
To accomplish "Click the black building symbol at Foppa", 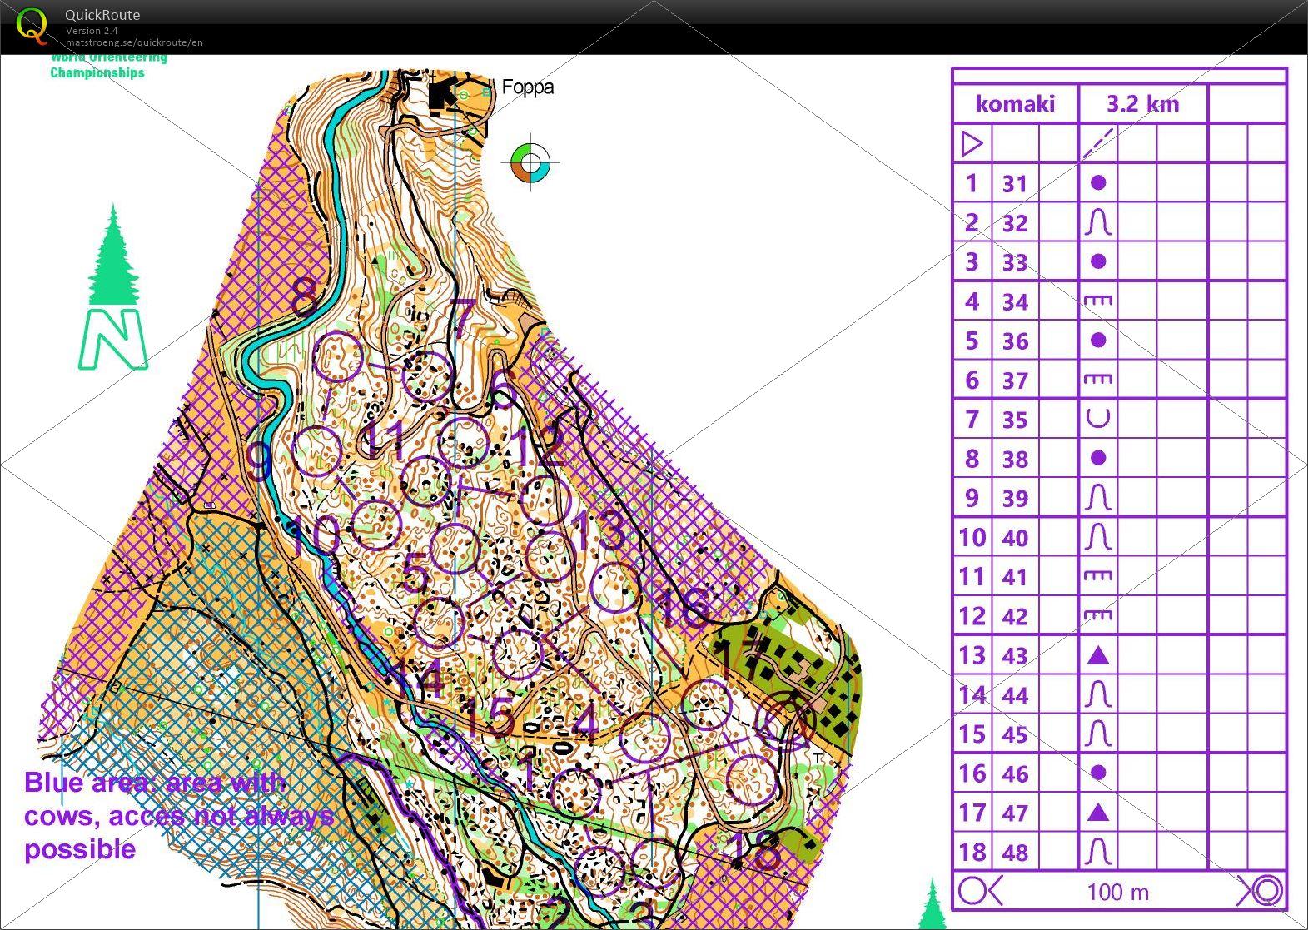I will coord(443,92).
